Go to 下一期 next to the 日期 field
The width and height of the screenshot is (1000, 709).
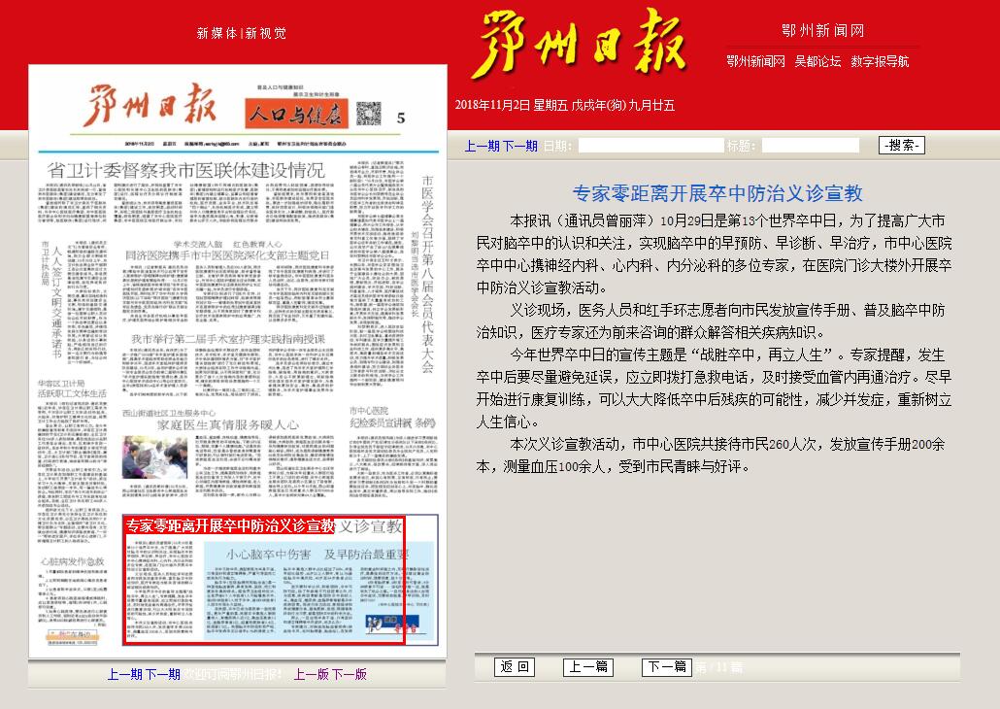click(520, 146)
